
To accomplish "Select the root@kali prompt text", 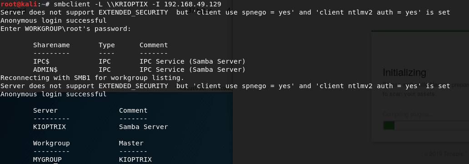I will (19, 4).
